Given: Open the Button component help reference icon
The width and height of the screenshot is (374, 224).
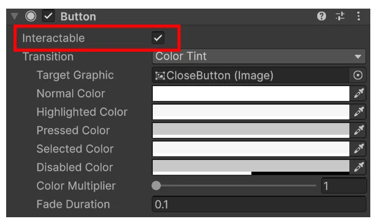Looking at the screenshot, I should (x=321, y=16).
